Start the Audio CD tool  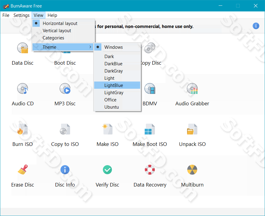[x=23, y=95]
